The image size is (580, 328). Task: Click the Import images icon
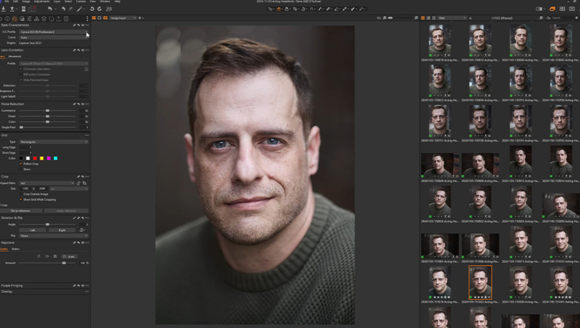(4, 9)
